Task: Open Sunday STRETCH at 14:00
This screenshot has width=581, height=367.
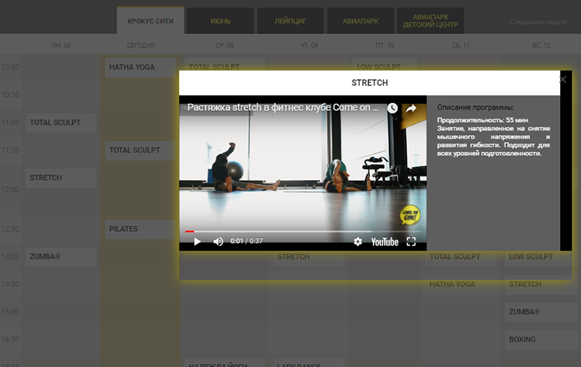Action: tap(541, 285)
